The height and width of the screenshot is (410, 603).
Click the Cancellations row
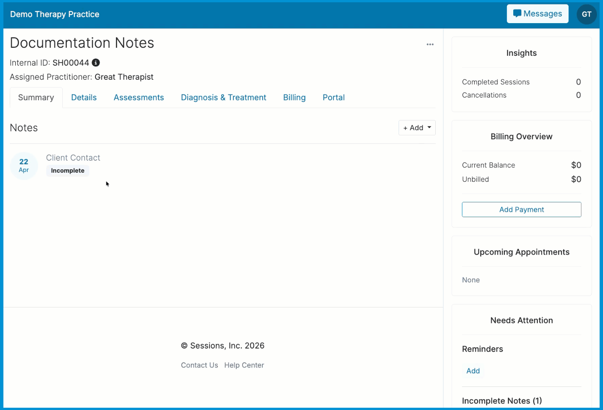pyautogui.click(x=521, y=95)
